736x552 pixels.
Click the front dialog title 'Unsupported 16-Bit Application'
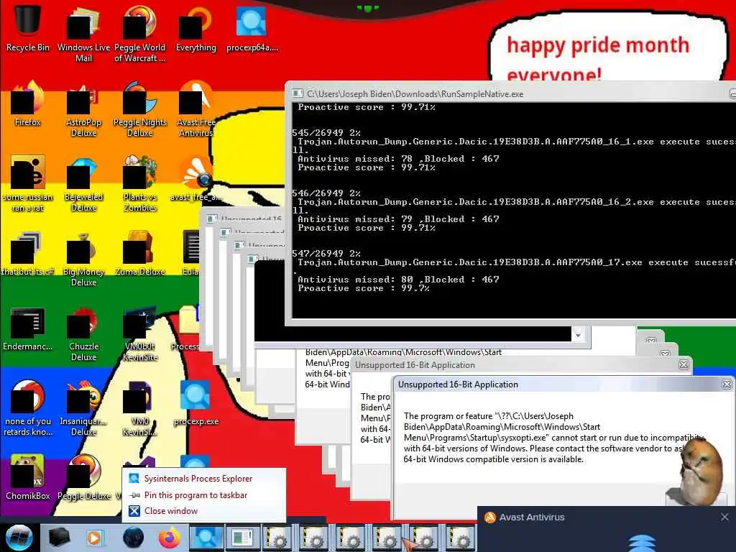[458, 385]
